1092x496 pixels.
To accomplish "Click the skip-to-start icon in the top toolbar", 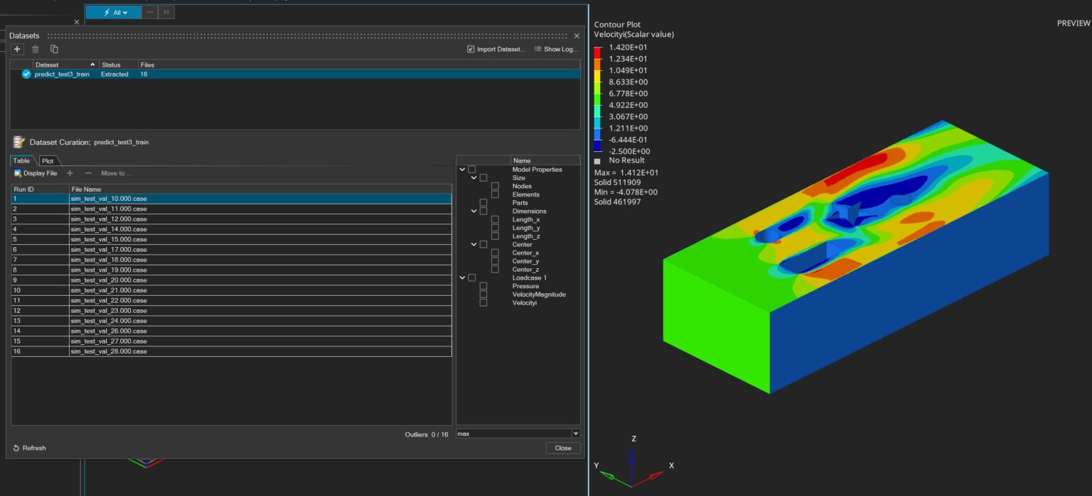I will point(166,12).
